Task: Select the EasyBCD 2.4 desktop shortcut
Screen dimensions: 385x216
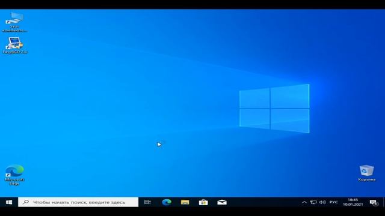Action: point(14,46)
